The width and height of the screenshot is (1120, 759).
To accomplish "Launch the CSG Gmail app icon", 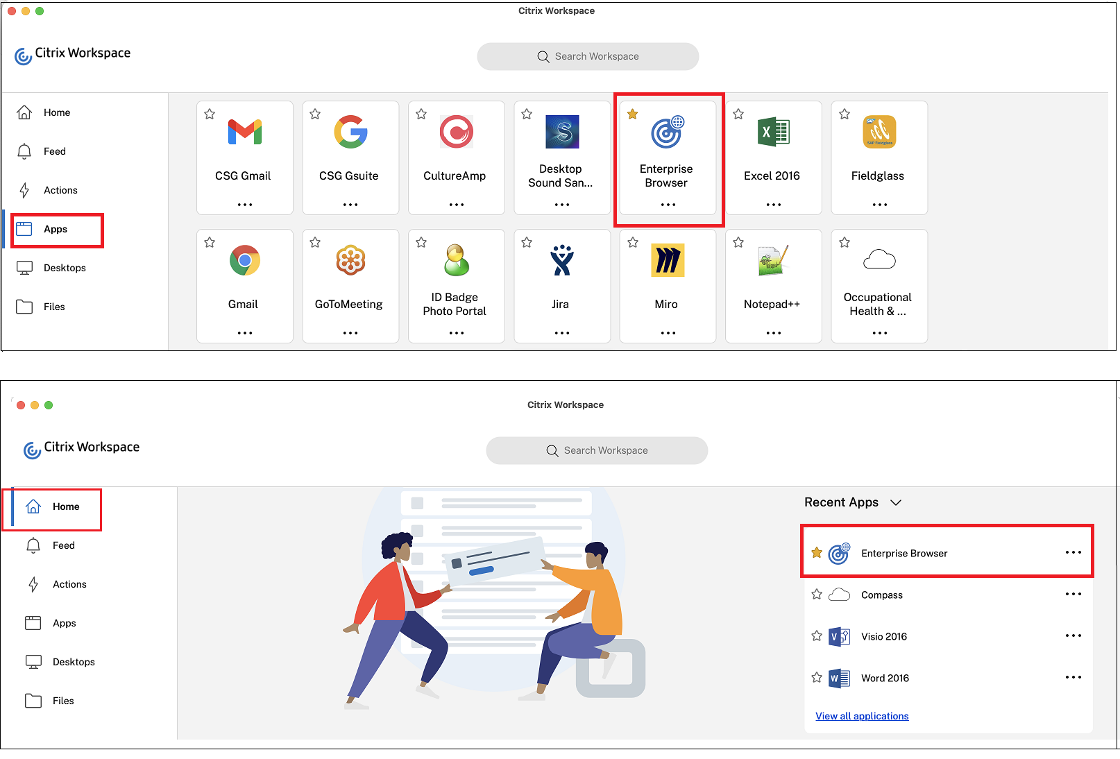I will point(244,132).
